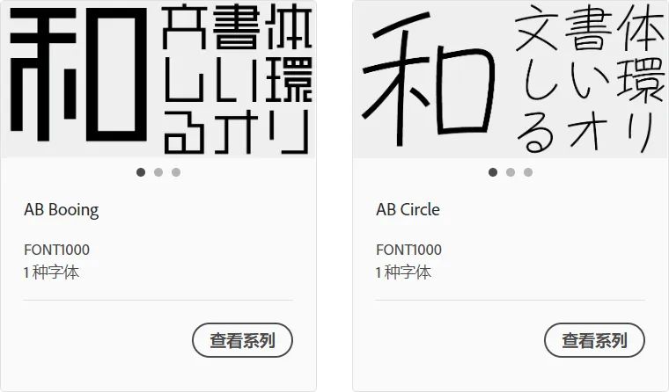
Task: Click FONT1000 foundry link under AB Circle
Action: click(x=408, y=250)
